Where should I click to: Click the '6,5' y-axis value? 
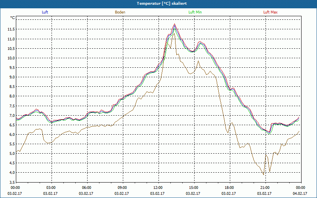pos(12,125)
